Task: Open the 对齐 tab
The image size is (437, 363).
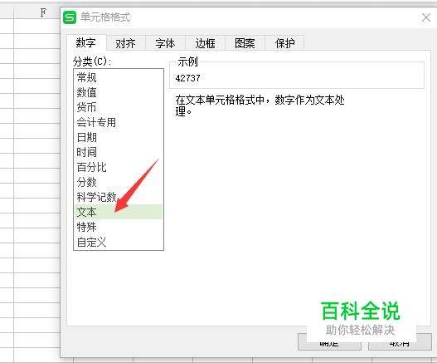Action: tap(126, 43)
